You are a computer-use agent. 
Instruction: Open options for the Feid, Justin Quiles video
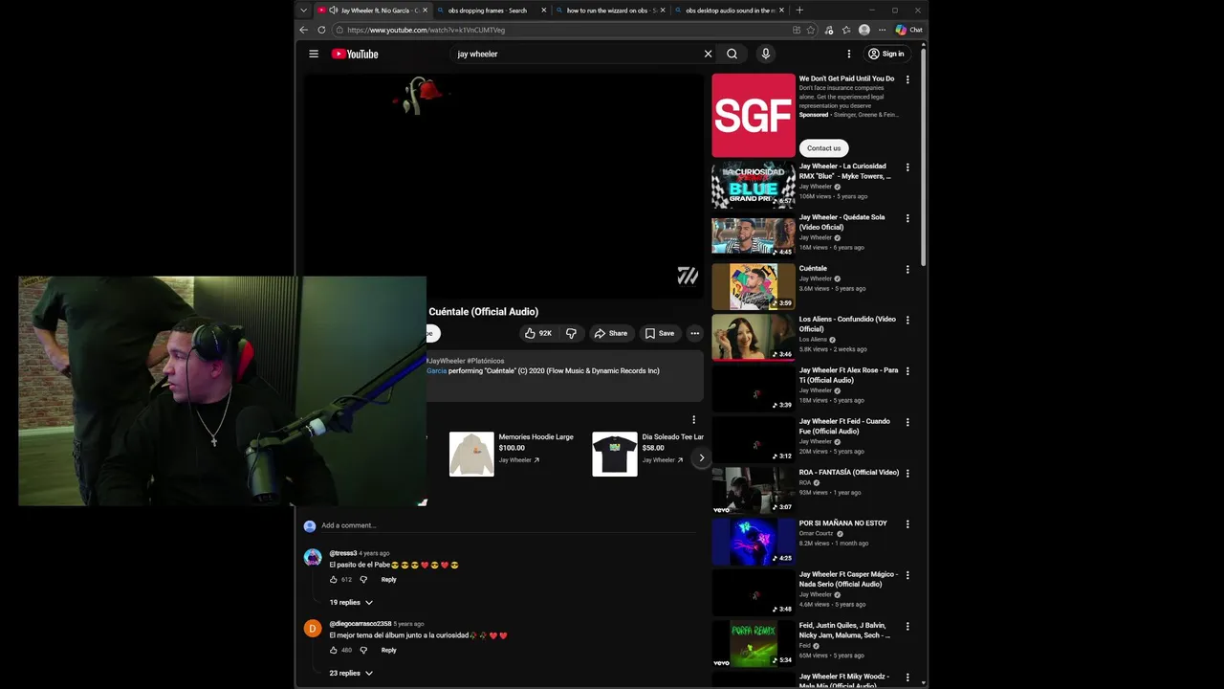pos(907,627)
